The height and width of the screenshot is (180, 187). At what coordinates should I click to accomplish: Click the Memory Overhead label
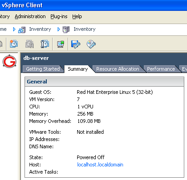tap(50, 121)
